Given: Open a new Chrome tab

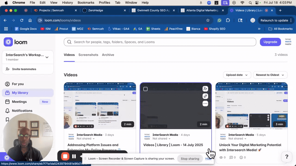Looking at the screenshot, I should click(x=280, y=10).
